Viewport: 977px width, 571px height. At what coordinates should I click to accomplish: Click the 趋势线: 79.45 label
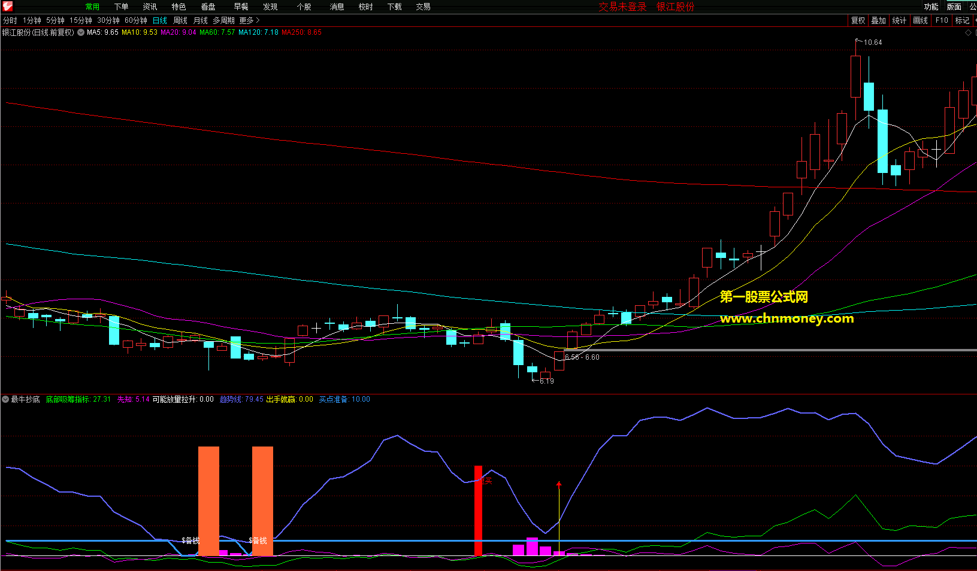coord(241,399)
